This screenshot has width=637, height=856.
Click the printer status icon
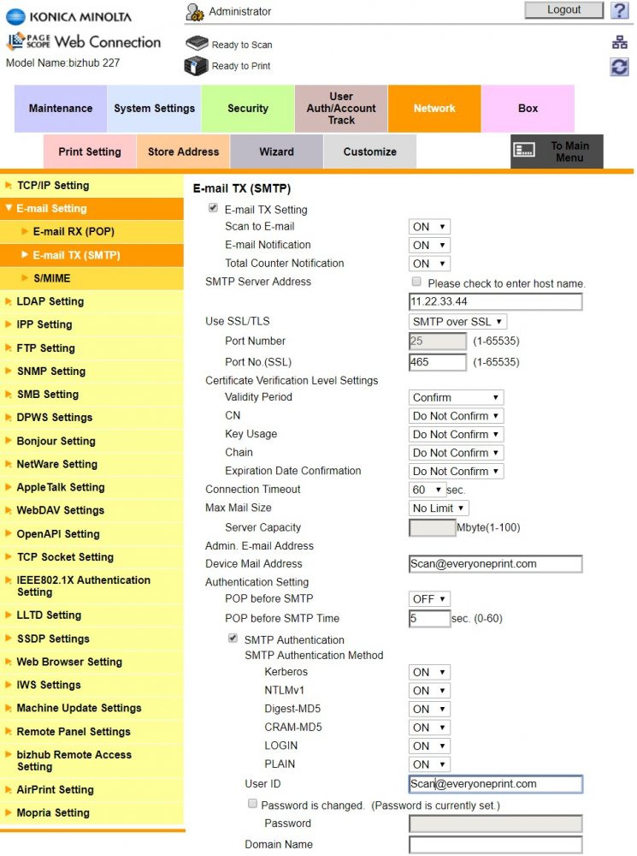coord(197,66)
